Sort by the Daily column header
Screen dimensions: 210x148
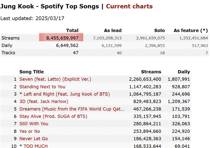184,72
